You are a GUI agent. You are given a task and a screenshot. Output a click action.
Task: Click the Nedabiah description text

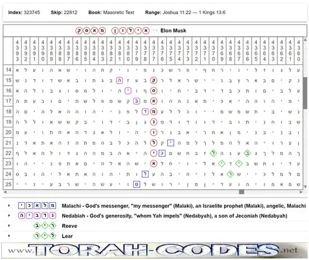pos(174,216)
